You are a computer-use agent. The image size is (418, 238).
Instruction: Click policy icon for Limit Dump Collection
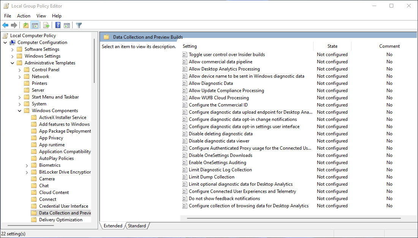click(185, 177)
